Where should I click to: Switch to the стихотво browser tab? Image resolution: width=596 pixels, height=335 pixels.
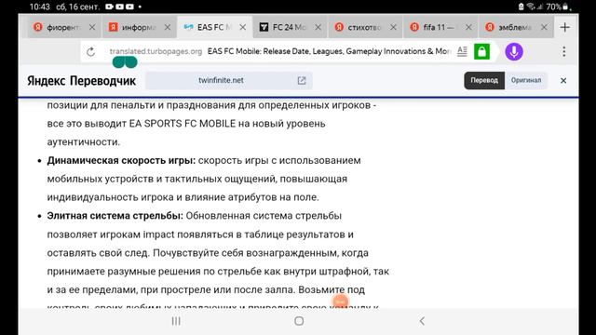[364, 27]
